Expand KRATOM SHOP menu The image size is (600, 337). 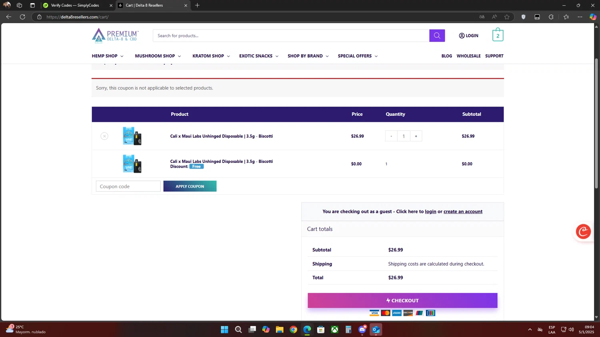click(211, 56)
